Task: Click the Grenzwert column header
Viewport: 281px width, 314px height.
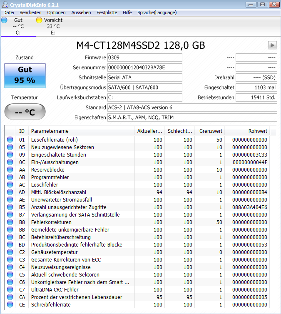Action: (210, 131)
